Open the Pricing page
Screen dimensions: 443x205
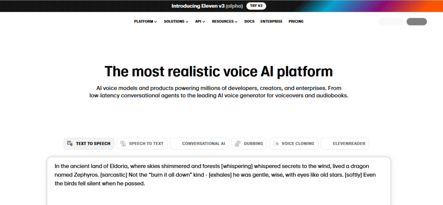coord(296,22)
